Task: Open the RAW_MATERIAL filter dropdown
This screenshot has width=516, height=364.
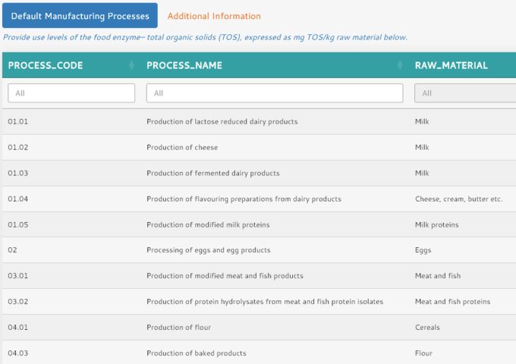Action: pyautogui.click(x=464, y=93)
